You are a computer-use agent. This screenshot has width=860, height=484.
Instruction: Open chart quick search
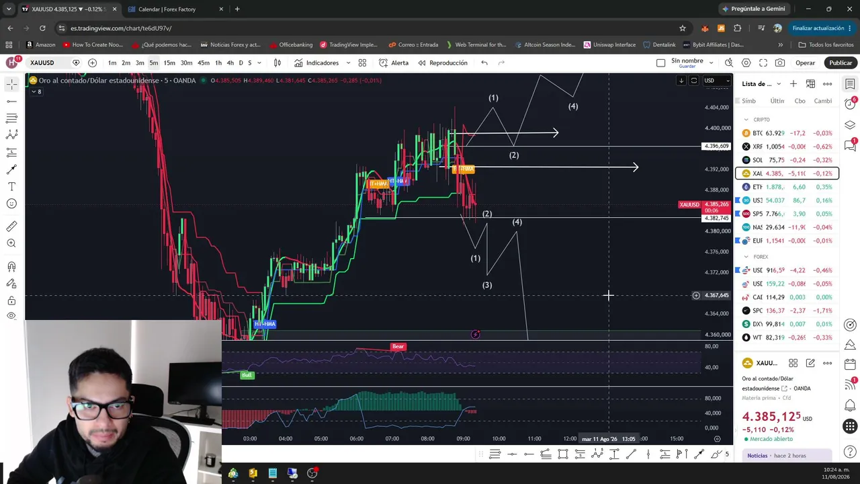pyautogui.click(x=729, y=63)
